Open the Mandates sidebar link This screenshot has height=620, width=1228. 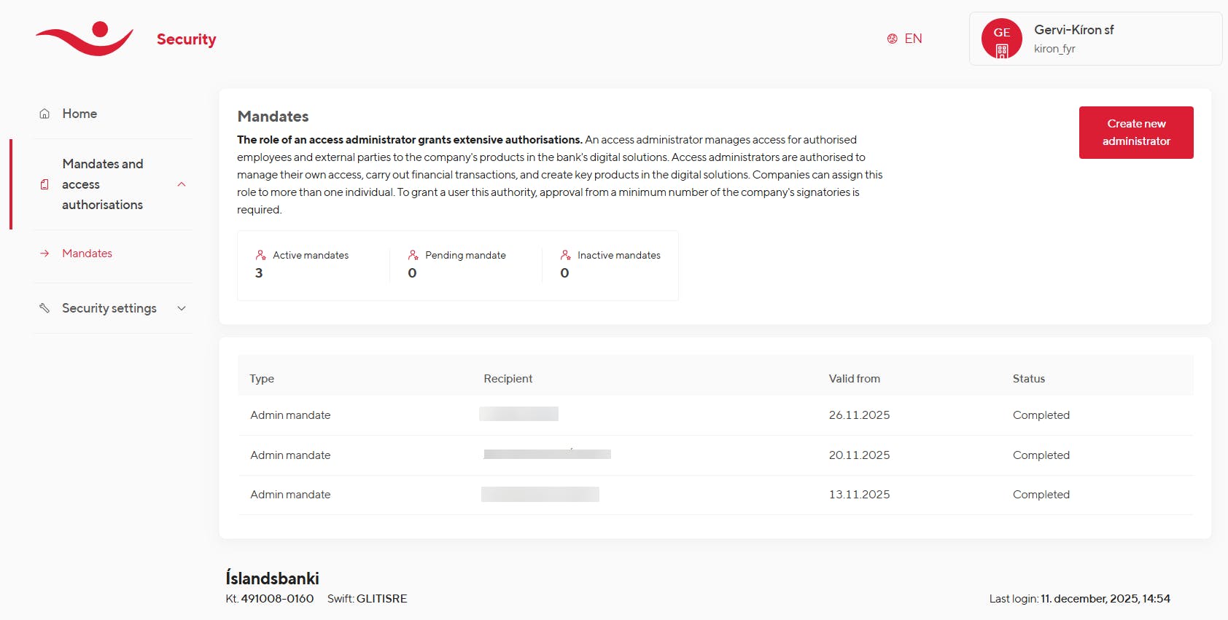tap(87, 254)
